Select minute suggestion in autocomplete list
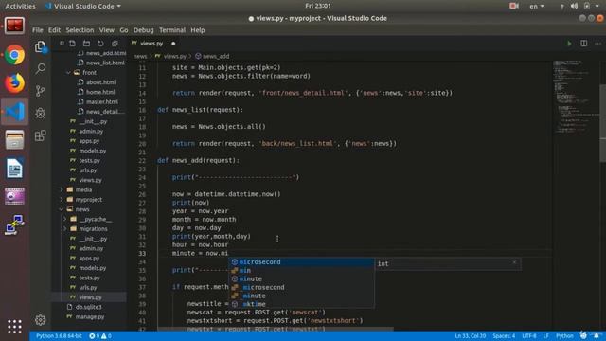 point(302,279)
